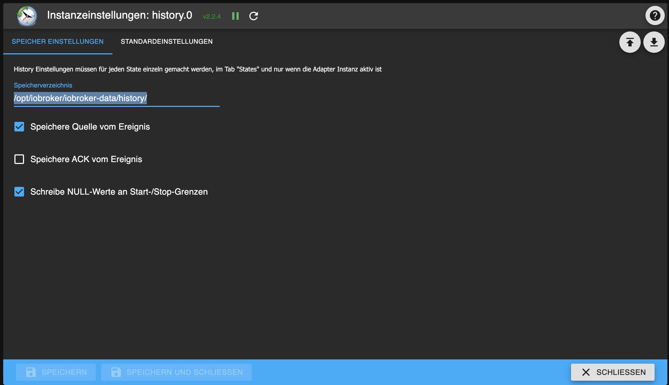This screenshot has height=385, width=669.
Task: Pause the history.0 instance
Action: click(x=235, y=16)
